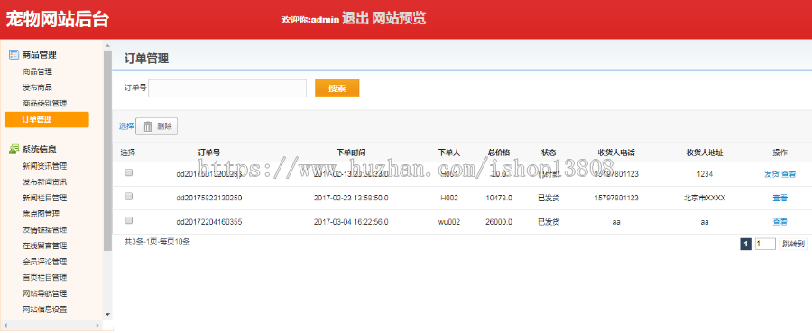Click 查看 for order dd20175823130250
Screen dimensions: 812x333
coord(780,198)
